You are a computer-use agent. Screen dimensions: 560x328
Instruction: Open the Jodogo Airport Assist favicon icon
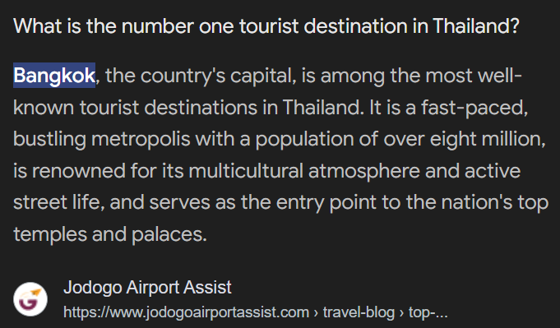30,299
